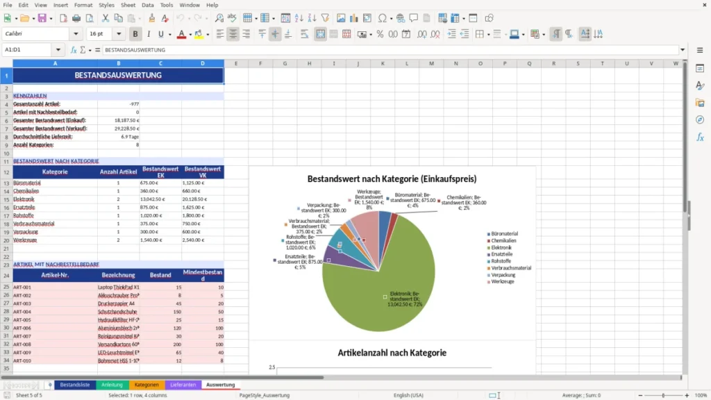Toggle Align Right
Image resolution: width=711 pixels, height=400 pixels.
point(246,34)
